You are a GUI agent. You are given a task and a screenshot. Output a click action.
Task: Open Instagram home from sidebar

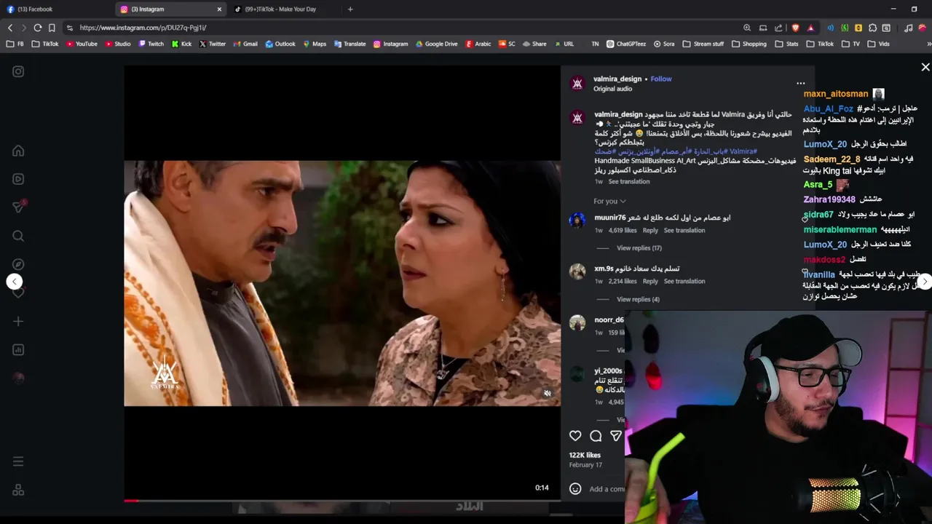point(18,151)
